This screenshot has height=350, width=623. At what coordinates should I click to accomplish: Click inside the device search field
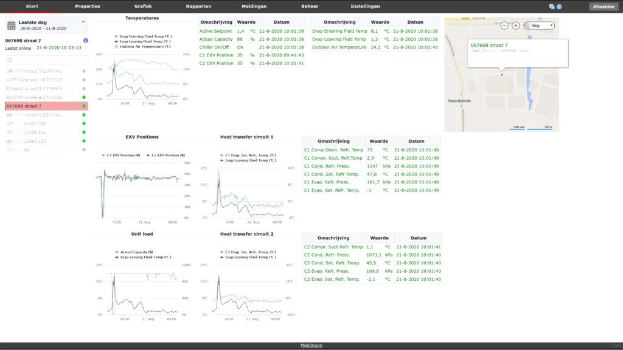click(x=46, y=60)
